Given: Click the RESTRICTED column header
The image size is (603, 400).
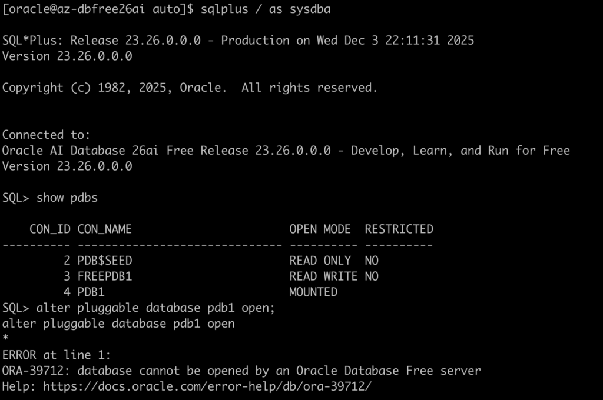Looking at the screenshot, I should tap(399, 229).
